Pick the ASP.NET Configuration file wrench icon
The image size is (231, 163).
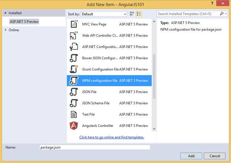point(74,47)
